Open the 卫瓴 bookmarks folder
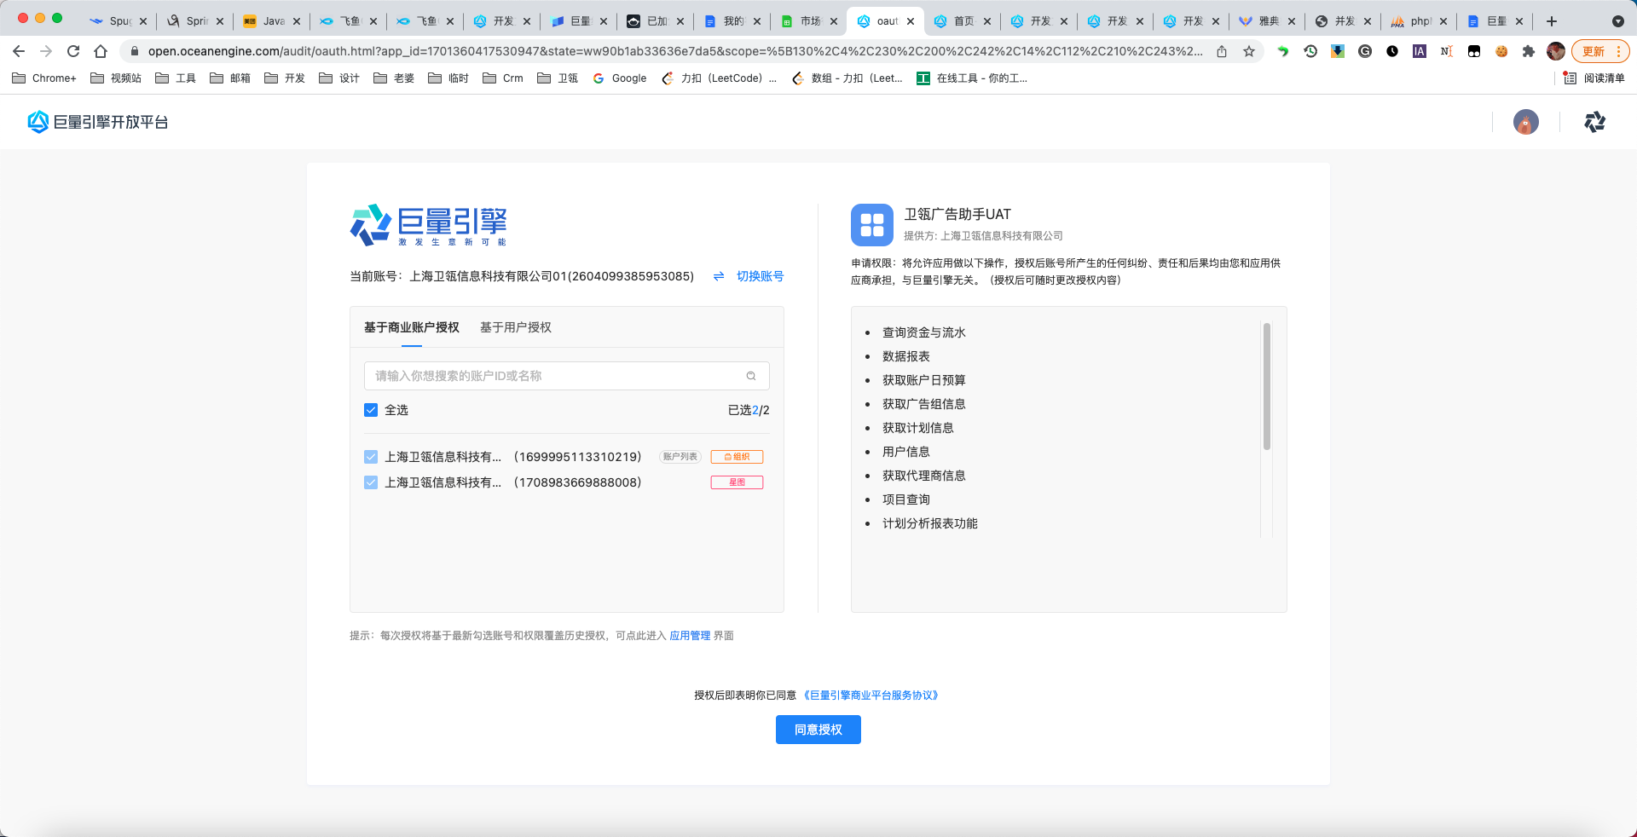The width and height of the screenshot is (1637, 837). [558, 78]
